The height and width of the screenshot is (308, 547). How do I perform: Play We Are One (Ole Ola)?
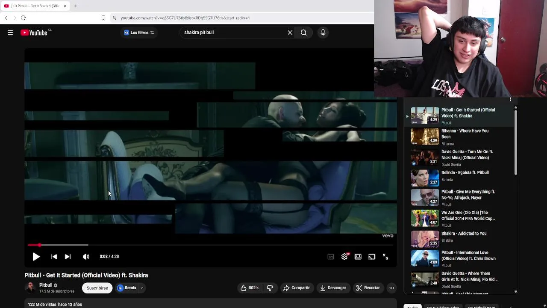tap(459, 218)
